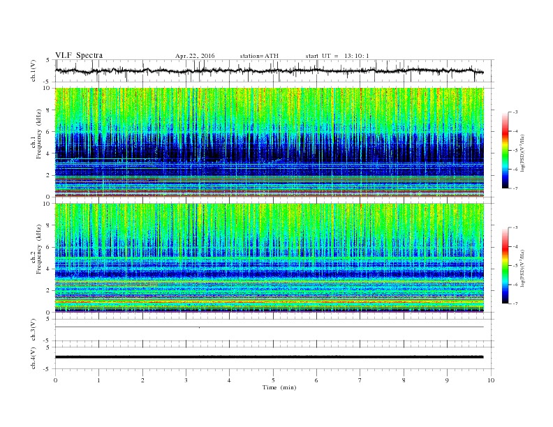Click inside the ch.1 spectrogram panel
This screenshot has width=553, height=427.
pyautogui.click(x=270, y=142)
